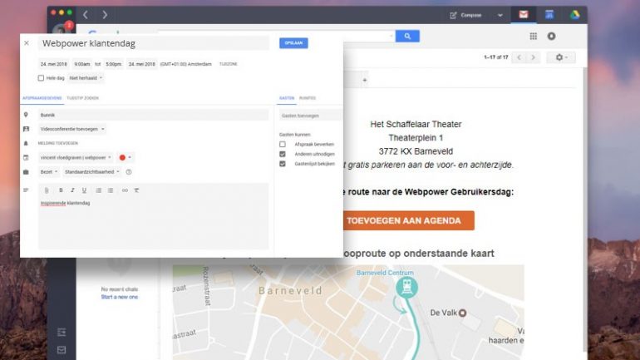The width and height of the screenshot is (640, 360).
Task: Expand the Niet herhaald dropdown
Action: (x=86, y=78)
